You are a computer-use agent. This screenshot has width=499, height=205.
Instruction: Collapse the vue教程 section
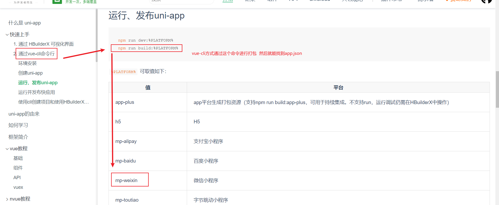pyautogui.click(x=7, y=149)
